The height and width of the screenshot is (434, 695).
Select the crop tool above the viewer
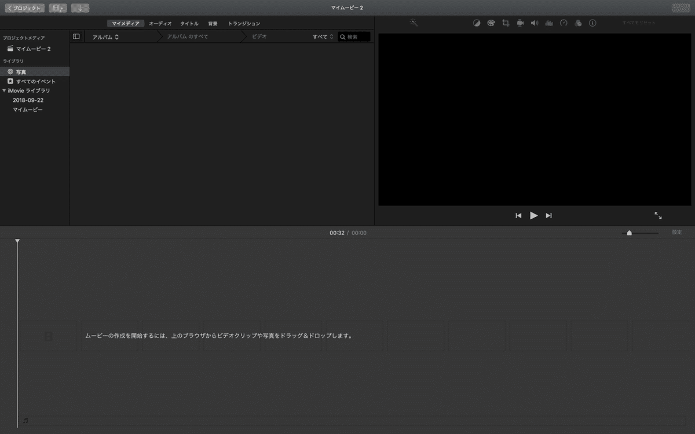506,23
